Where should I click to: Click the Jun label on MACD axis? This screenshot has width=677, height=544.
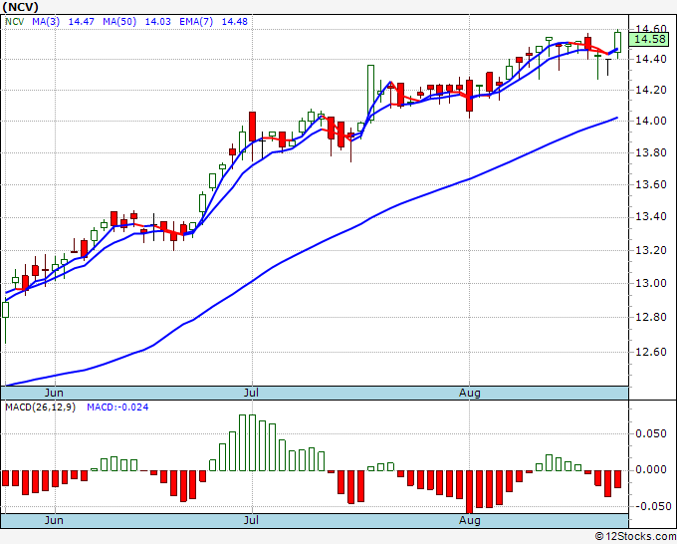click(x=54, y=520)
